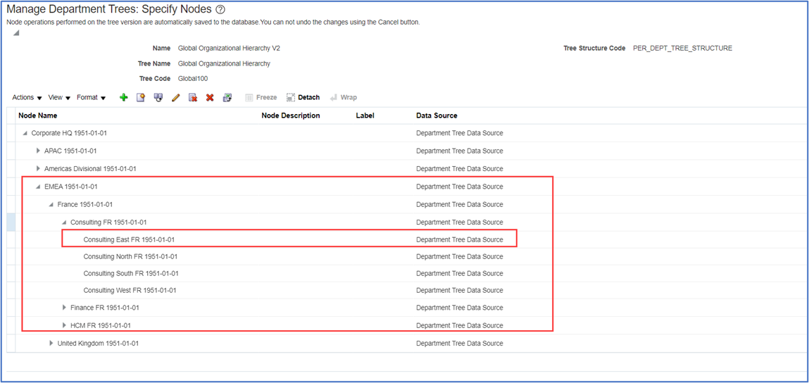Image resolution: width=809 pixels, height=383 pixels.
Task: Click Data Source cell of Americas Divisional row
Action: click(x=459, y=169)
